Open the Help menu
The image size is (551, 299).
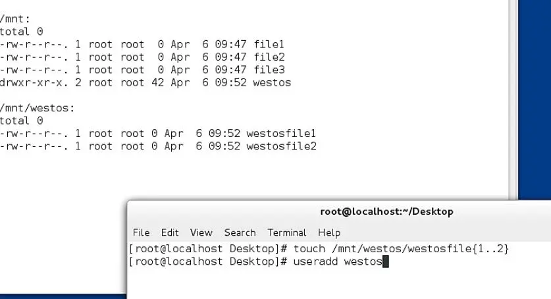(x=329, y=232)
